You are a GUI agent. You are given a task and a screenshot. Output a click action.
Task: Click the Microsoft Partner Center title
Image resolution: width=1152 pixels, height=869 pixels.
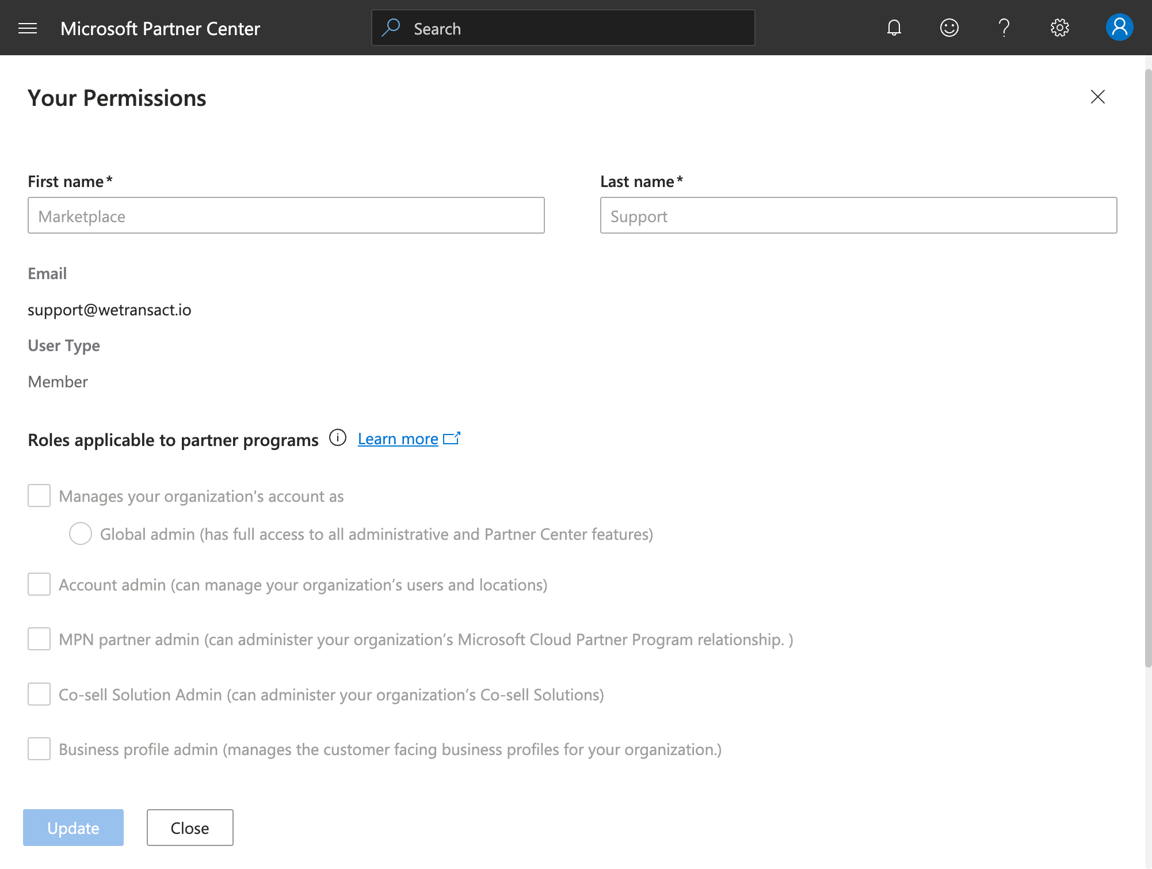click(x=160, y=28)
